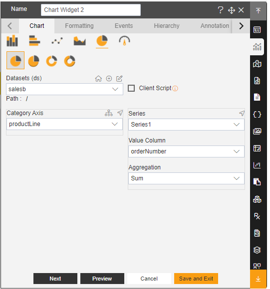Select the donut chart subtype icon
Screen dimensions: 270x289
point(51,61)
